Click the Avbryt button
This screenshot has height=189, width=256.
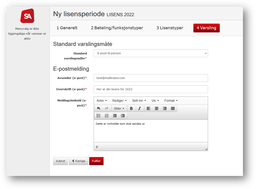click(x=60, y=161)
